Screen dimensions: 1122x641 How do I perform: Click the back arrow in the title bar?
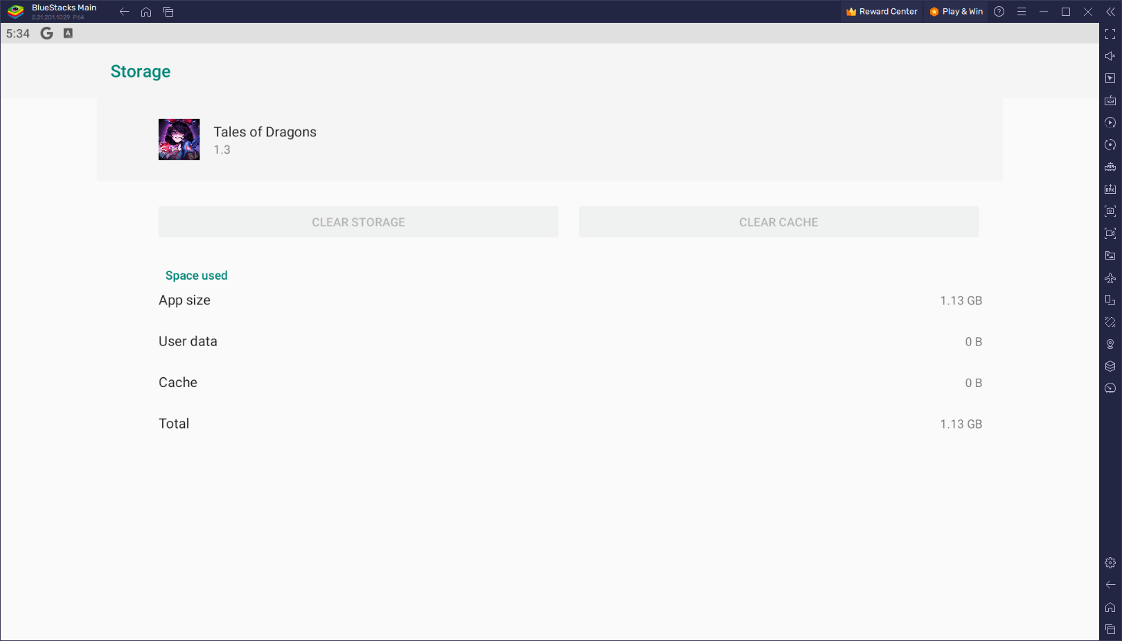point(125,12)
